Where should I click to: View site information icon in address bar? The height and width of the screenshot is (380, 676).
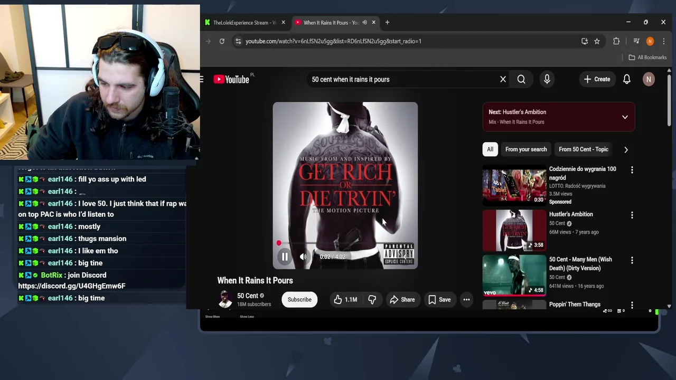[238, 41]
